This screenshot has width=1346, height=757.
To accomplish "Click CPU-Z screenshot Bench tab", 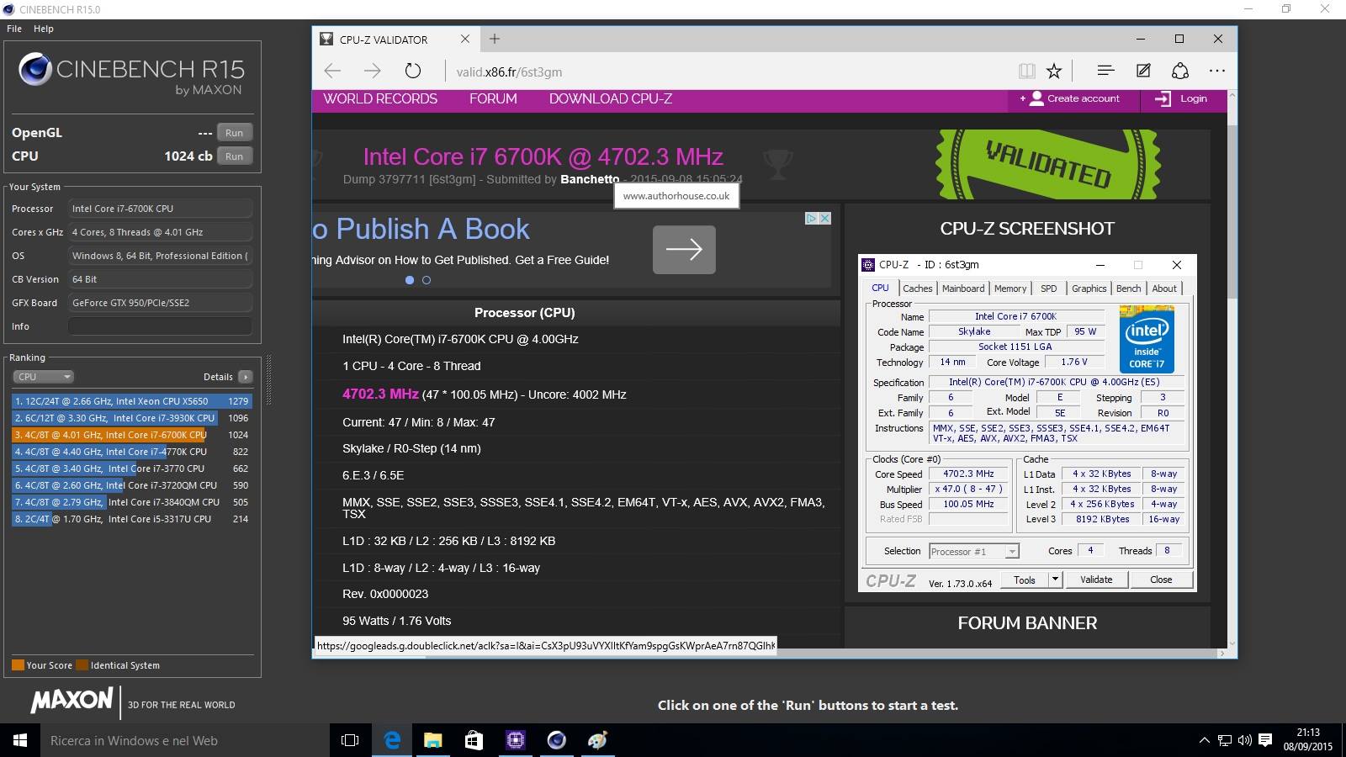I will [1128, 289].
